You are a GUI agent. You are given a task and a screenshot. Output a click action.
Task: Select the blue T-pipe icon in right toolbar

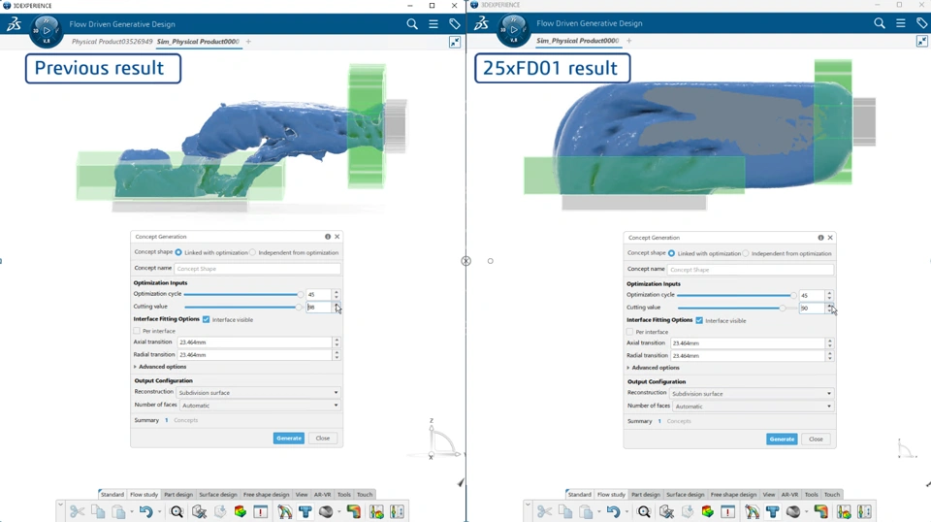773,511
